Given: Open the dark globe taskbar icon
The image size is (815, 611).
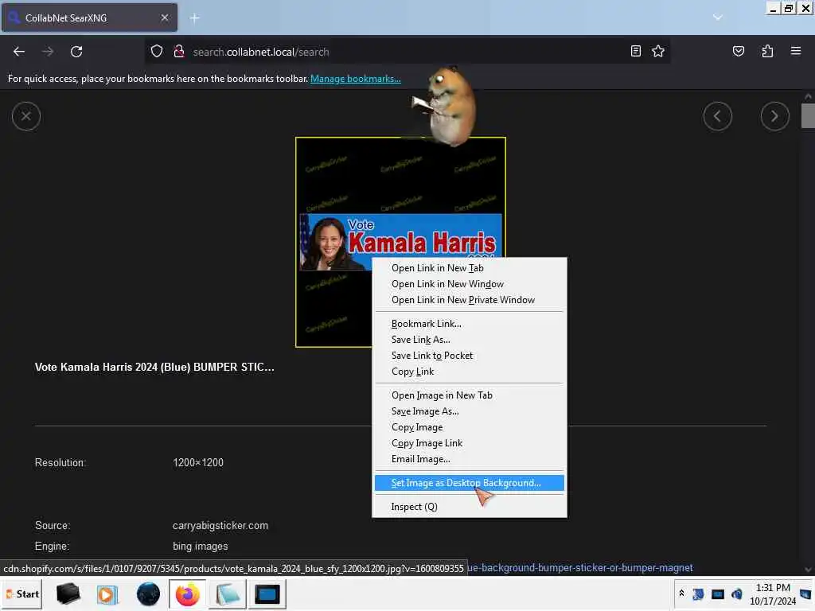Looking at the screenshot, I should click(x=148, y=594).
